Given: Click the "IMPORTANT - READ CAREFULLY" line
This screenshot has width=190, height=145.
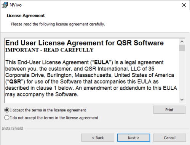Looking at the screenshot, I should [49, 50].
